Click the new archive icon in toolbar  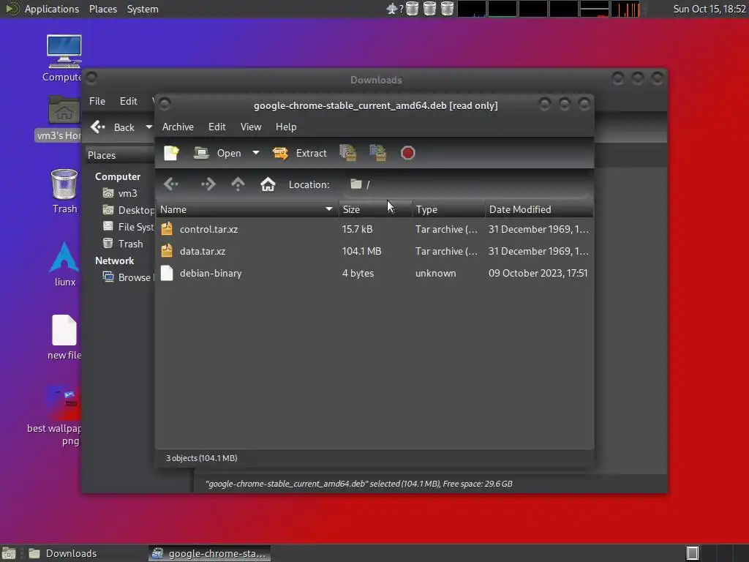[171, 153]
